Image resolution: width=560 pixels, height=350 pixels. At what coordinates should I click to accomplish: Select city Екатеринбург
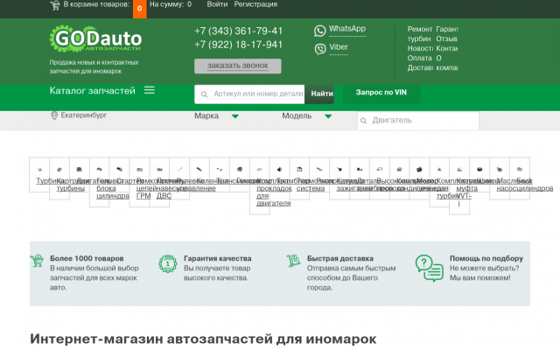[x=84, y=115]
